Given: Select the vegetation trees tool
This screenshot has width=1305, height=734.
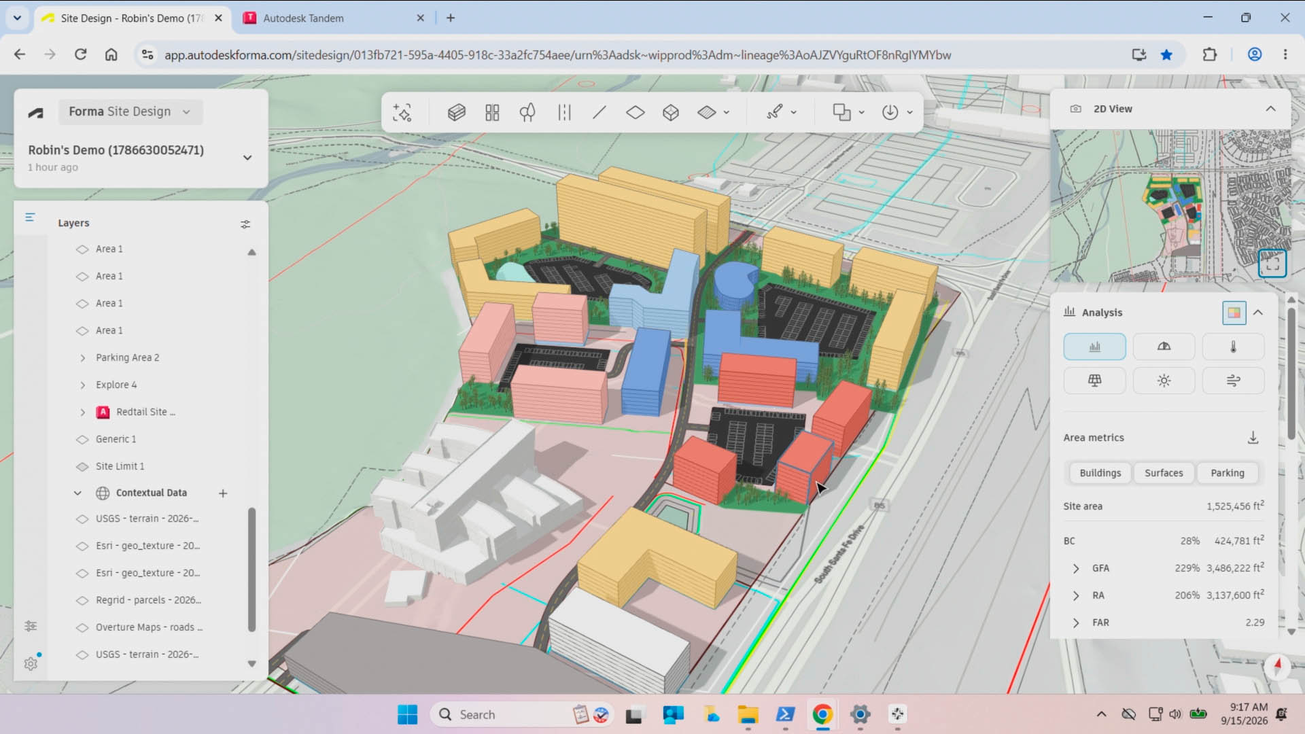Looking at the screenshot, I should click(527, 112).
